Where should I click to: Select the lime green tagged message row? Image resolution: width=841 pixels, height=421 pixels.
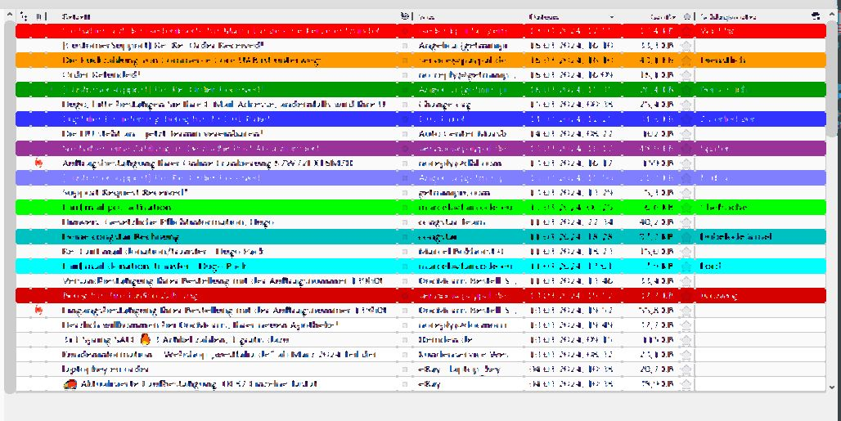tap(420, 207)
